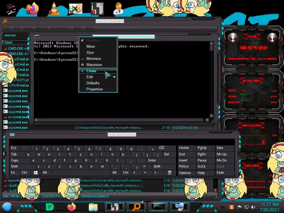The height and width of the screenshot is (213, 284).
Task: Open the doctor avatar desktop shortcut
Action: (119, 9)
